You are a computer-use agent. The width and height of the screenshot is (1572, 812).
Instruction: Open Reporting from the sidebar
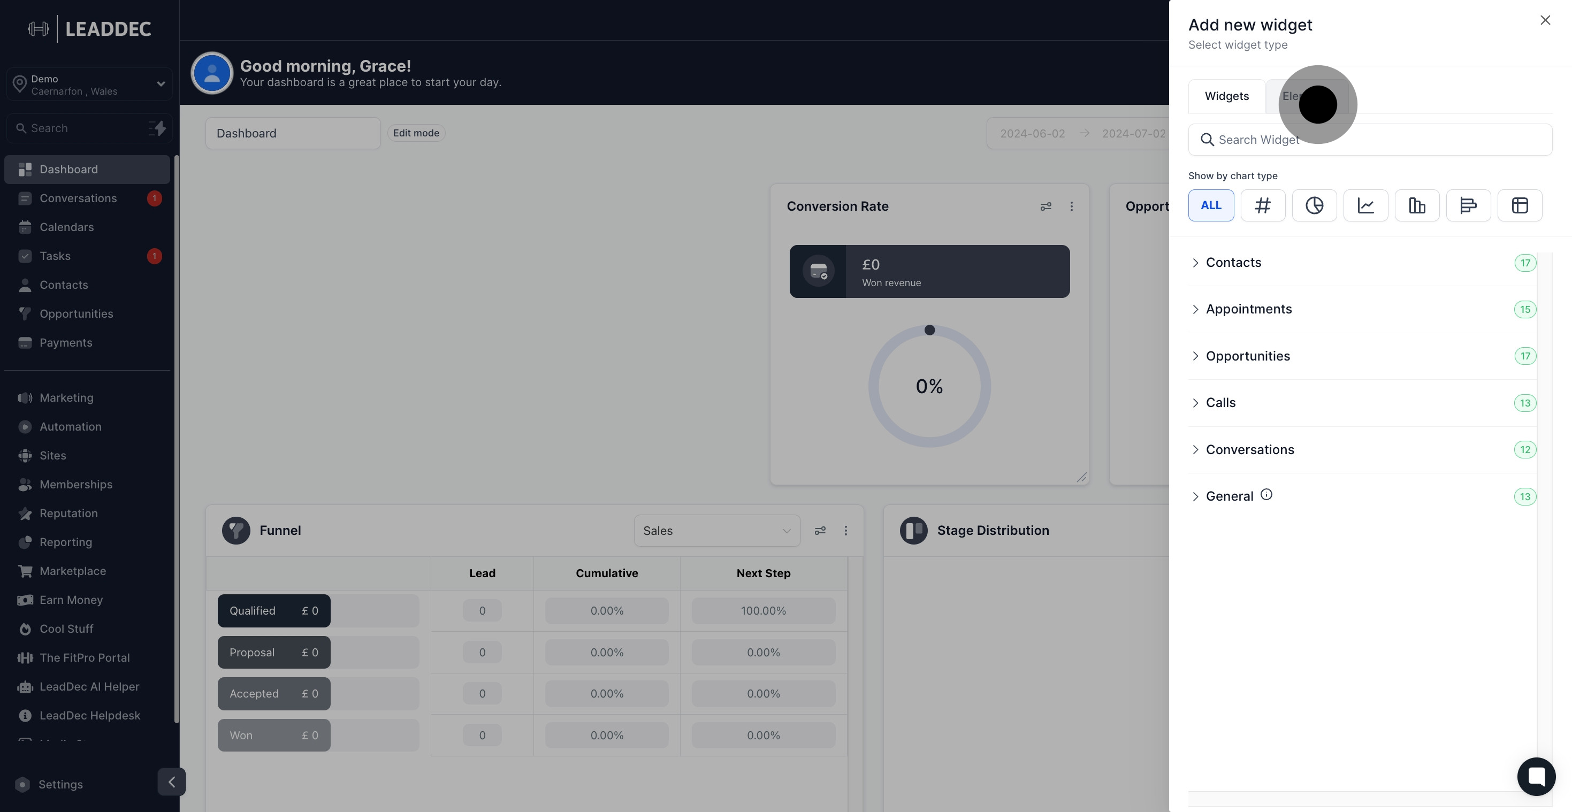66,542
